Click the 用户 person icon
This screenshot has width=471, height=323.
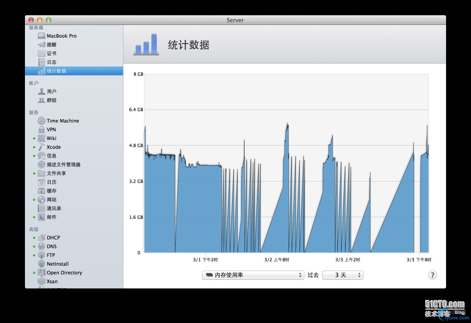pyautogui.click(x=42, y=91)
